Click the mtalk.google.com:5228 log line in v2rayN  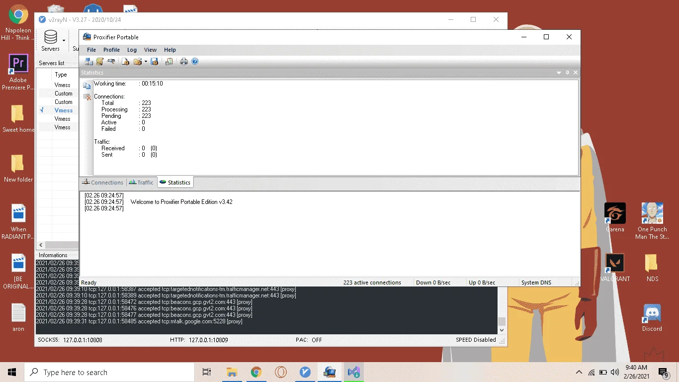click(x=139, y=321)
